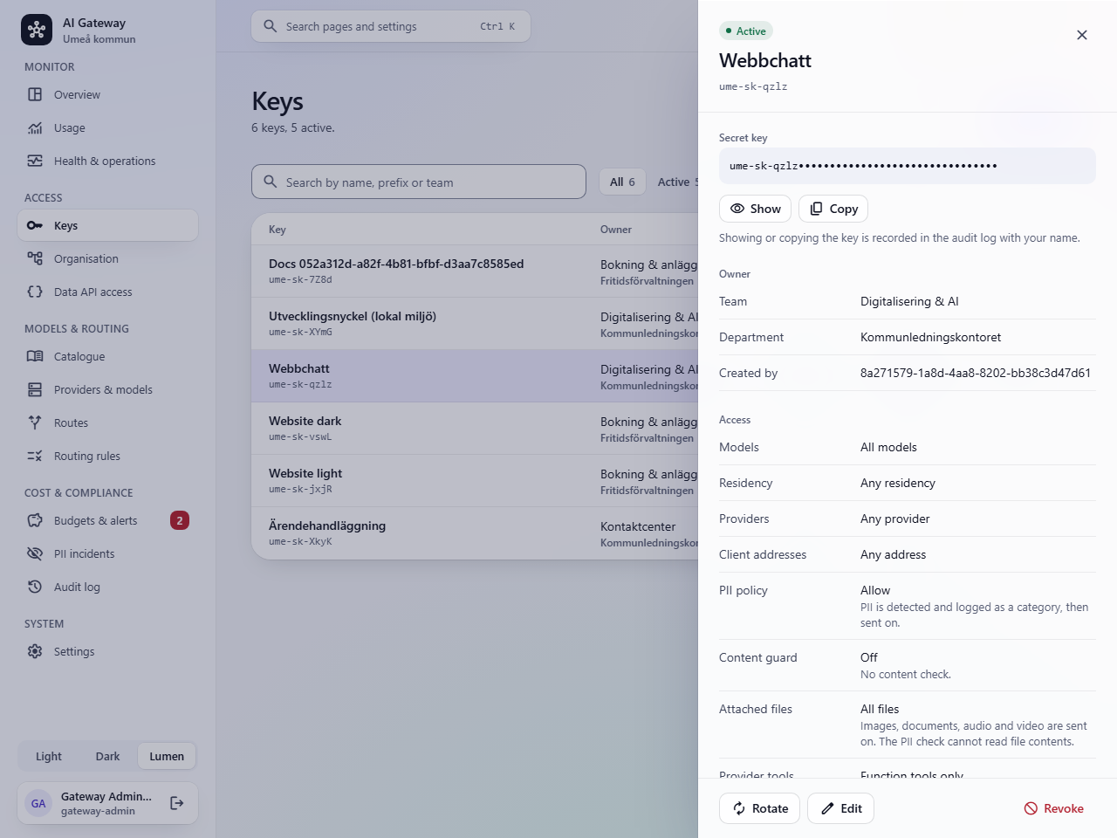Click the Settings gear icon

tap(35, 651)
